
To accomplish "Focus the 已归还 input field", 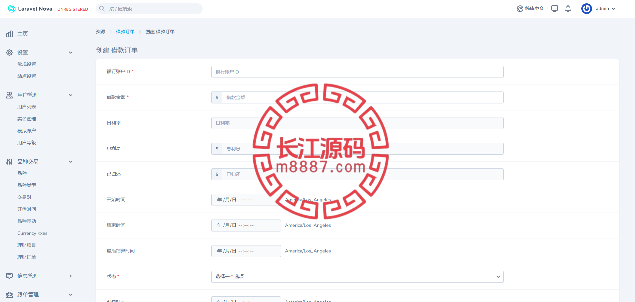I will tap(363, 174).
